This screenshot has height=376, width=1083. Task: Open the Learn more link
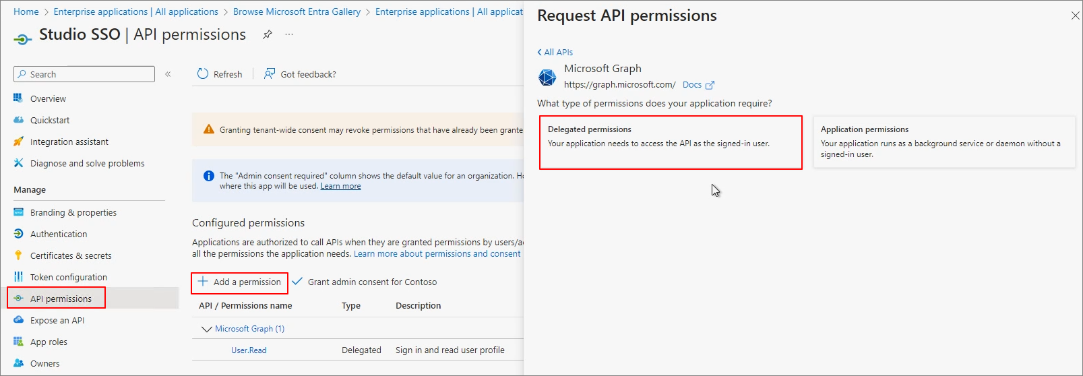coord(340,186)
